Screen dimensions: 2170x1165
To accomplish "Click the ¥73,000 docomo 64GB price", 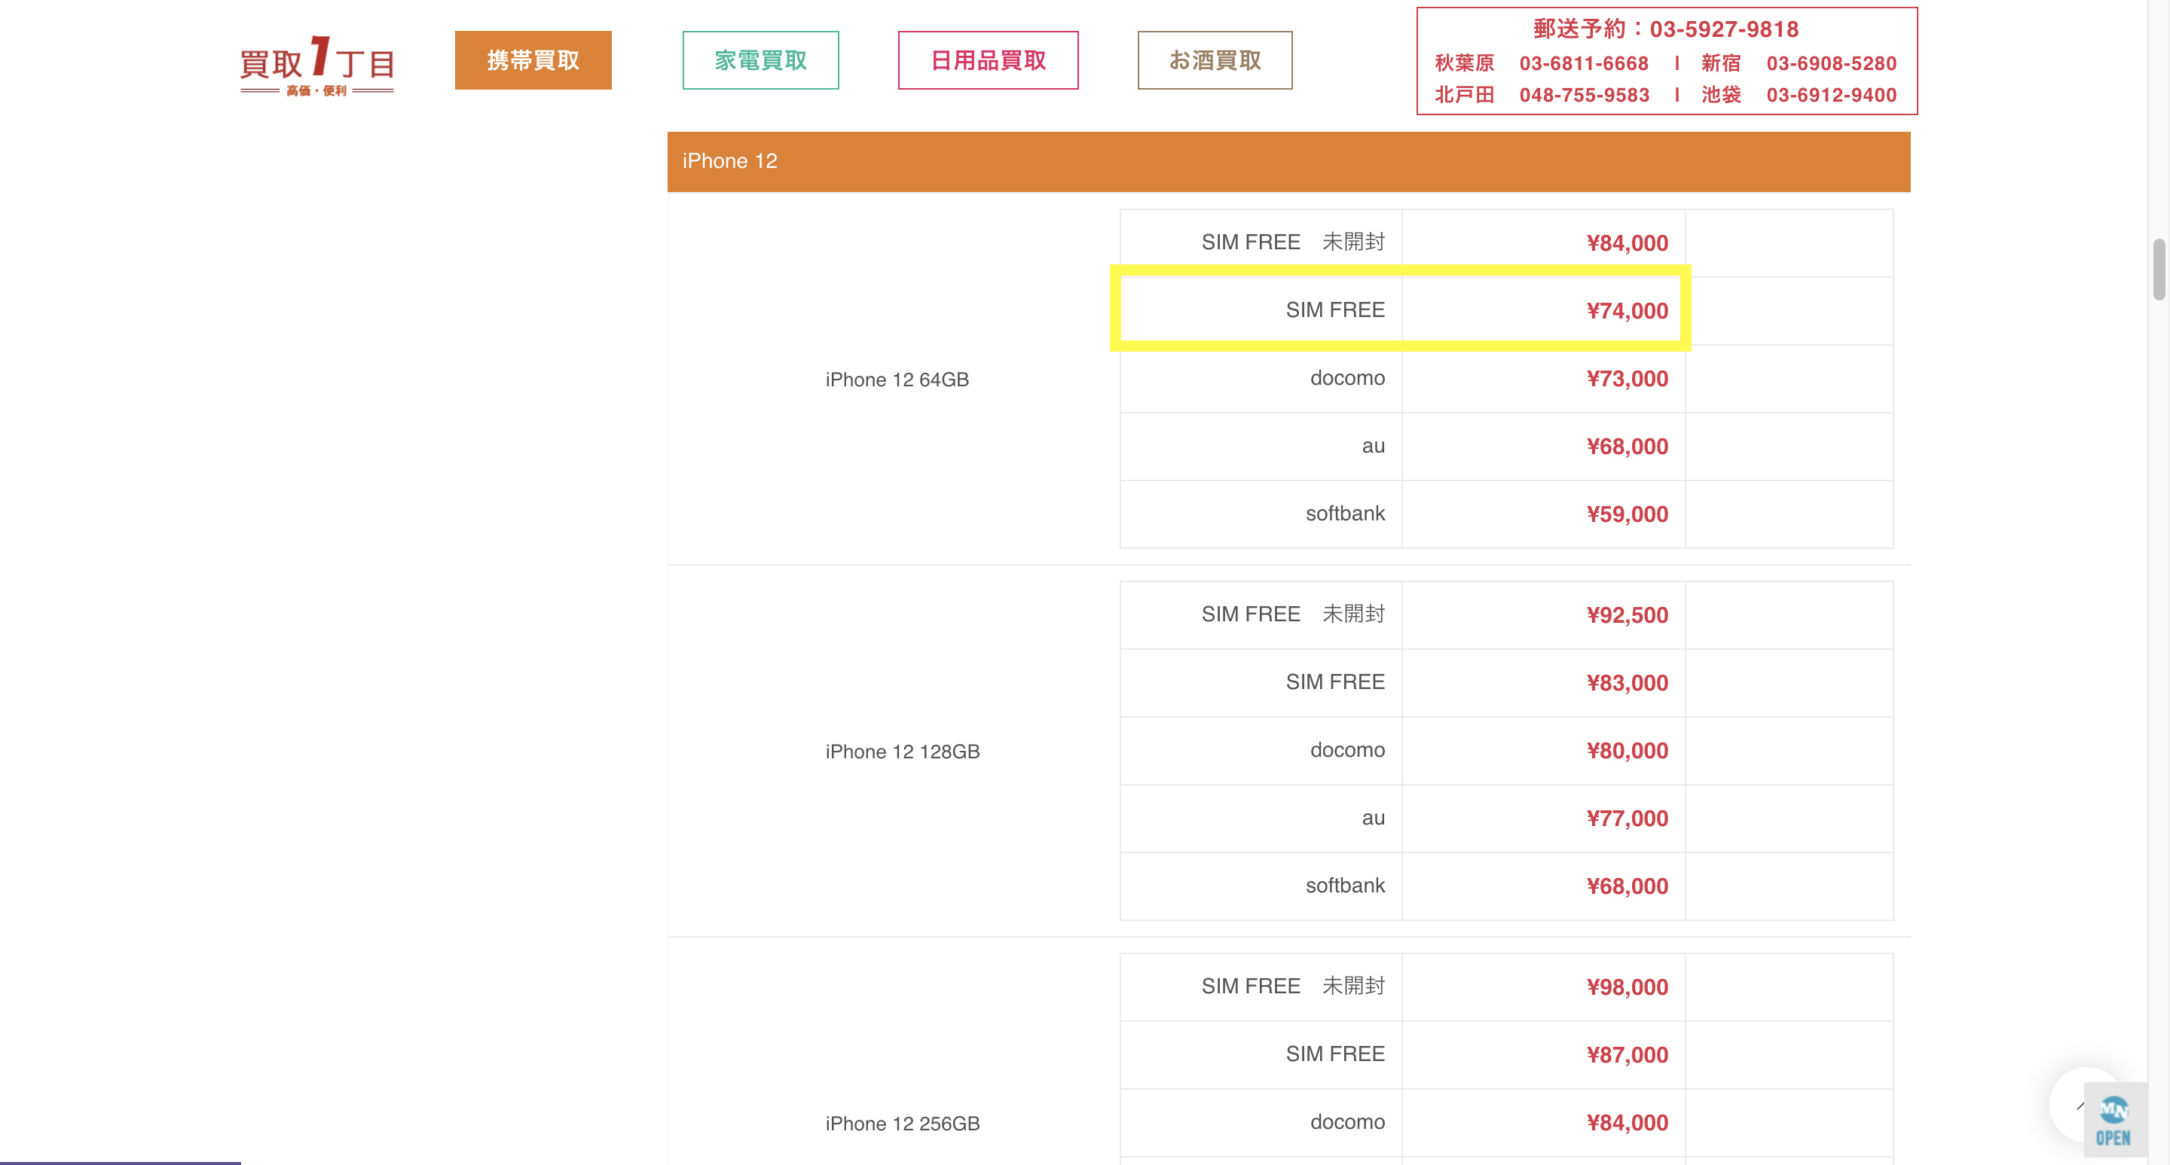I will coord(1627,379).
